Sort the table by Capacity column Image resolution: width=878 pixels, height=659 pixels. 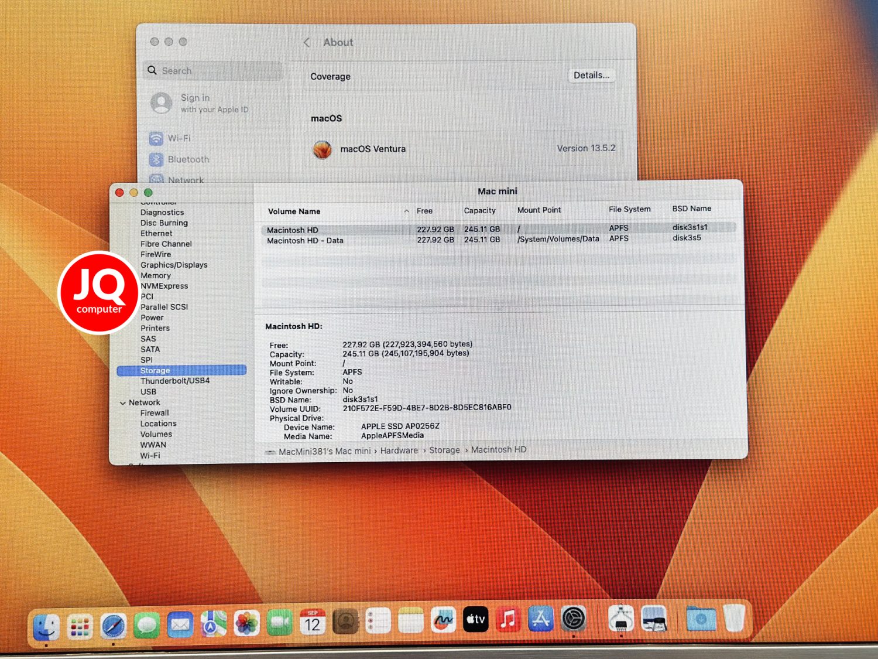point(479,210)
